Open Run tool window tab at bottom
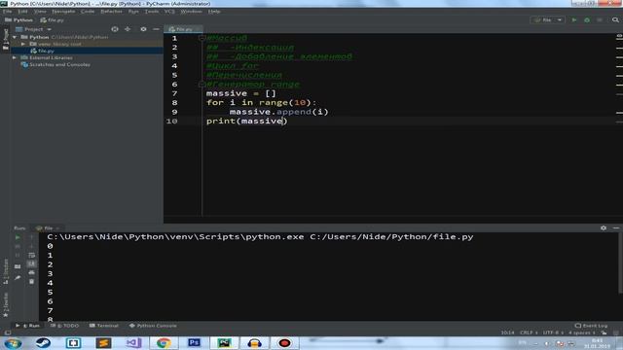The image size is (623, 350). [28, 326]
